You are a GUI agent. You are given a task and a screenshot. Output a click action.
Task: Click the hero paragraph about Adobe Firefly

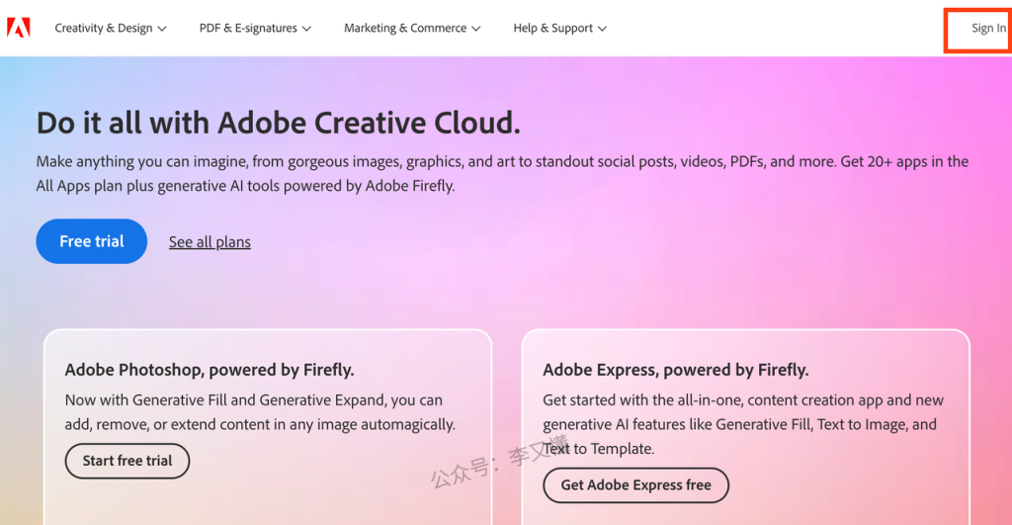coord(502,173)
